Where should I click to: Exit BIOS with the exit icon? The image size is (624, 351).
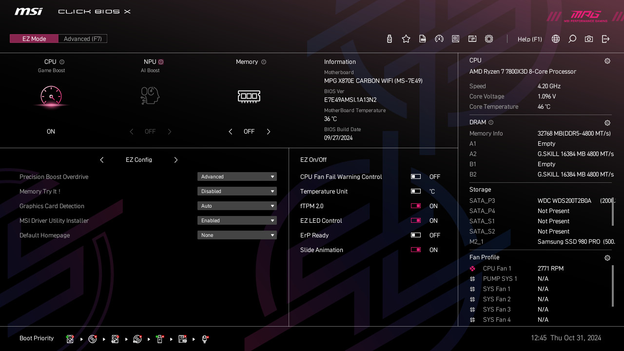coord(605,39)
